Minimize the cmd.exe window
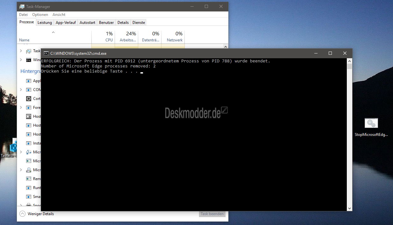Screen dimensions: 393x225 coord(316,53)
